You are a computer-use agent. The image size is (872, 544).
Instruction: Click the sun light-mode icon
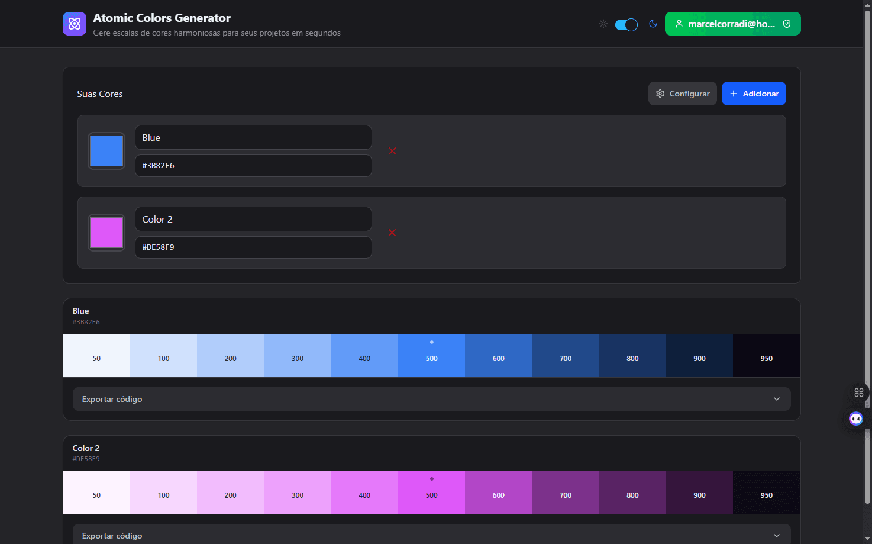click(x=603, y=24)
